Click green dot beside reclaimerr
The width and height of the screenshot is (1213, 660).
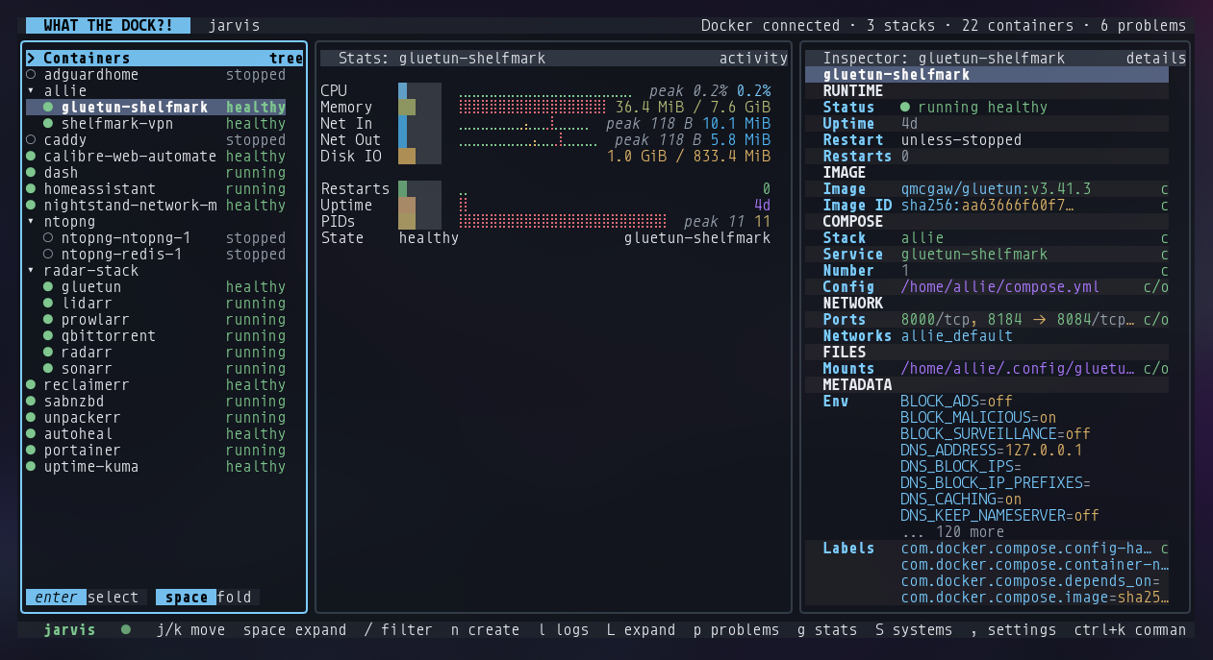pyautogui.click(x=31, y=385)
